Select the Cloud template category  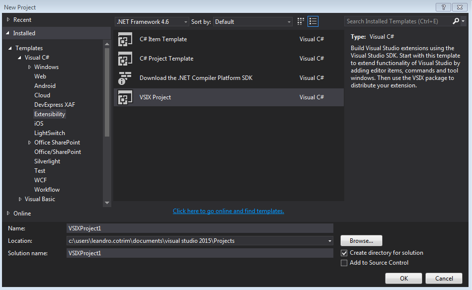click(42, 95)
